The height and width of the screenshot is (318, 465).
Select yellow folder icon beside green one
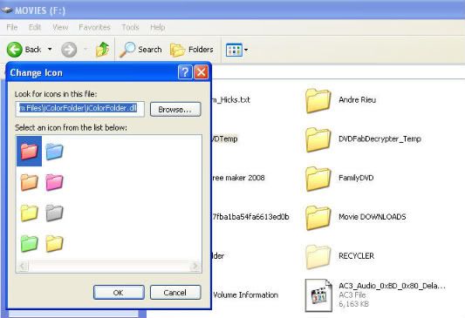coord(54,243)
